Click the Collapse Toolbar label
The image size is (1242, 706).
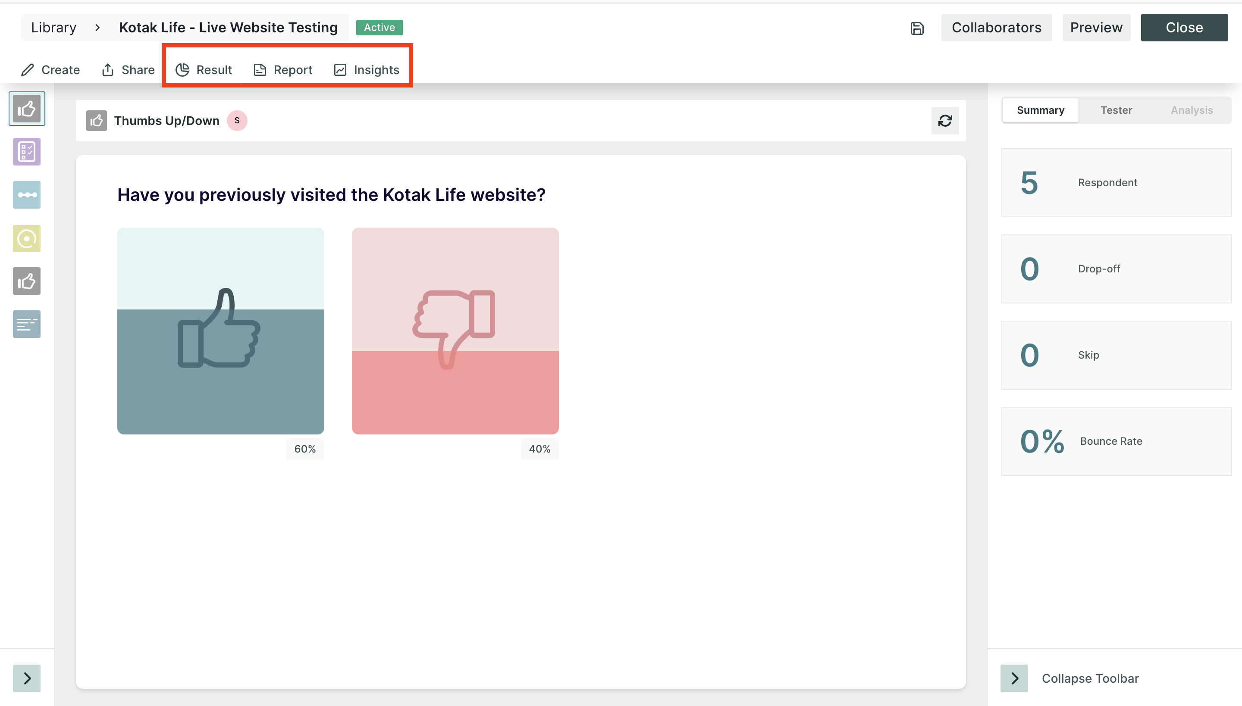pyautogui.click(x=1090, y=678)
